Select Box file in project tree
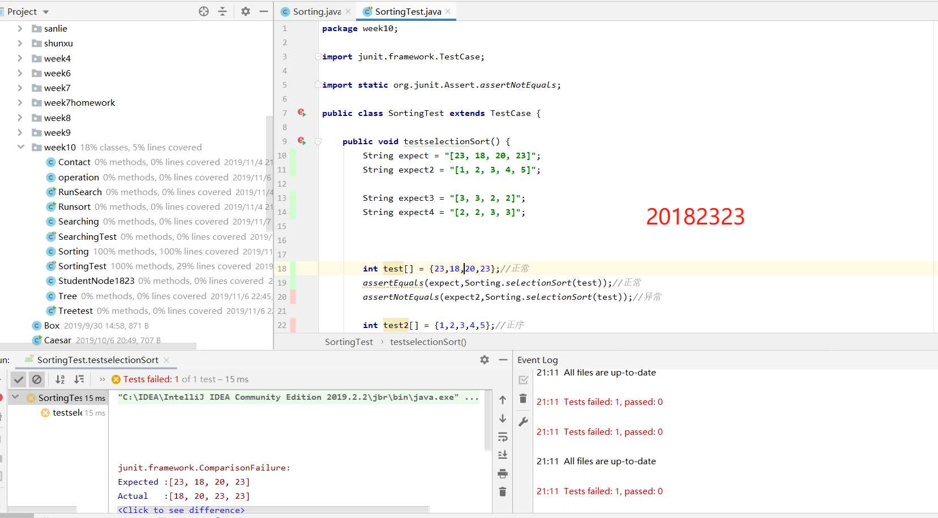938x518 pixels. click(x=52, y=325)
